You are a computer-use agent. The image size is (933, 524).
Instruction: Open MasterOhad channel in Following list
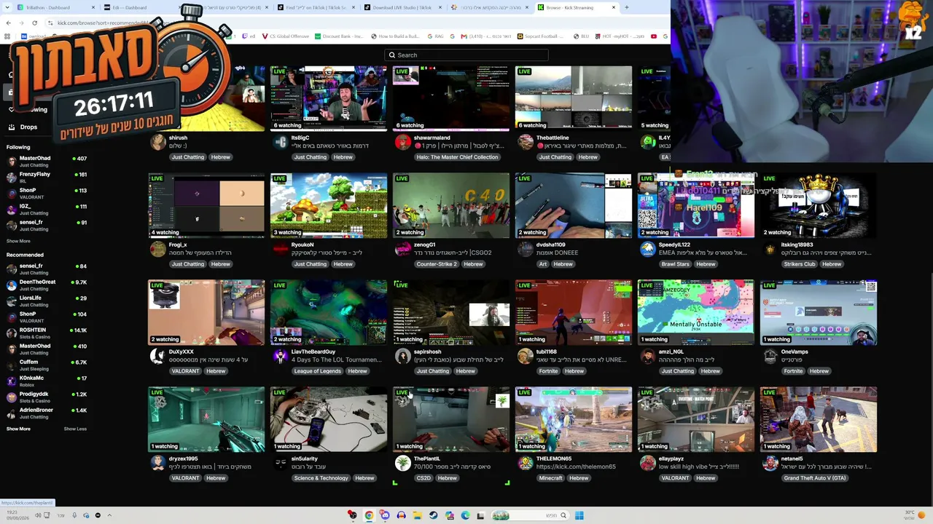tap(45, 161)
